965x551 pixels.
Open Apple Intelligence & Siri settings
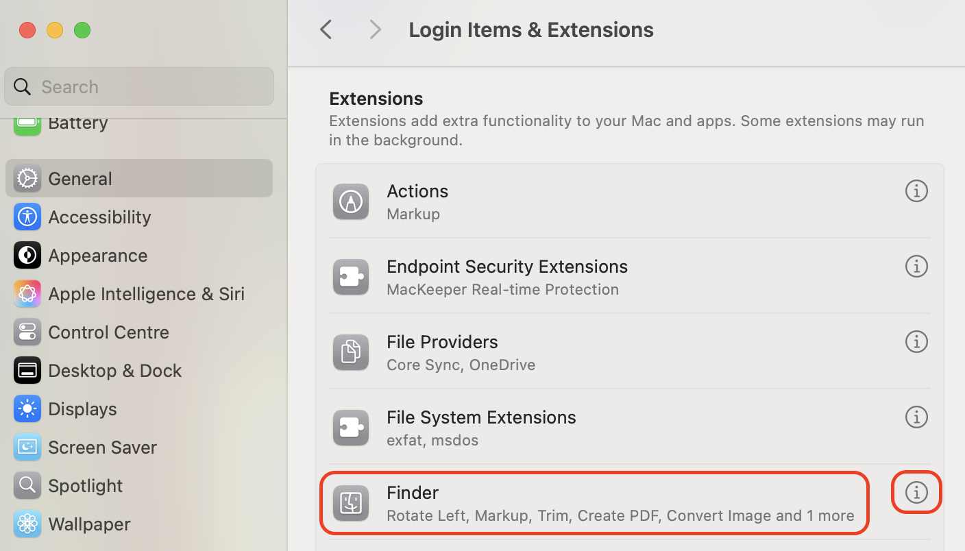[x=146, y=293]
